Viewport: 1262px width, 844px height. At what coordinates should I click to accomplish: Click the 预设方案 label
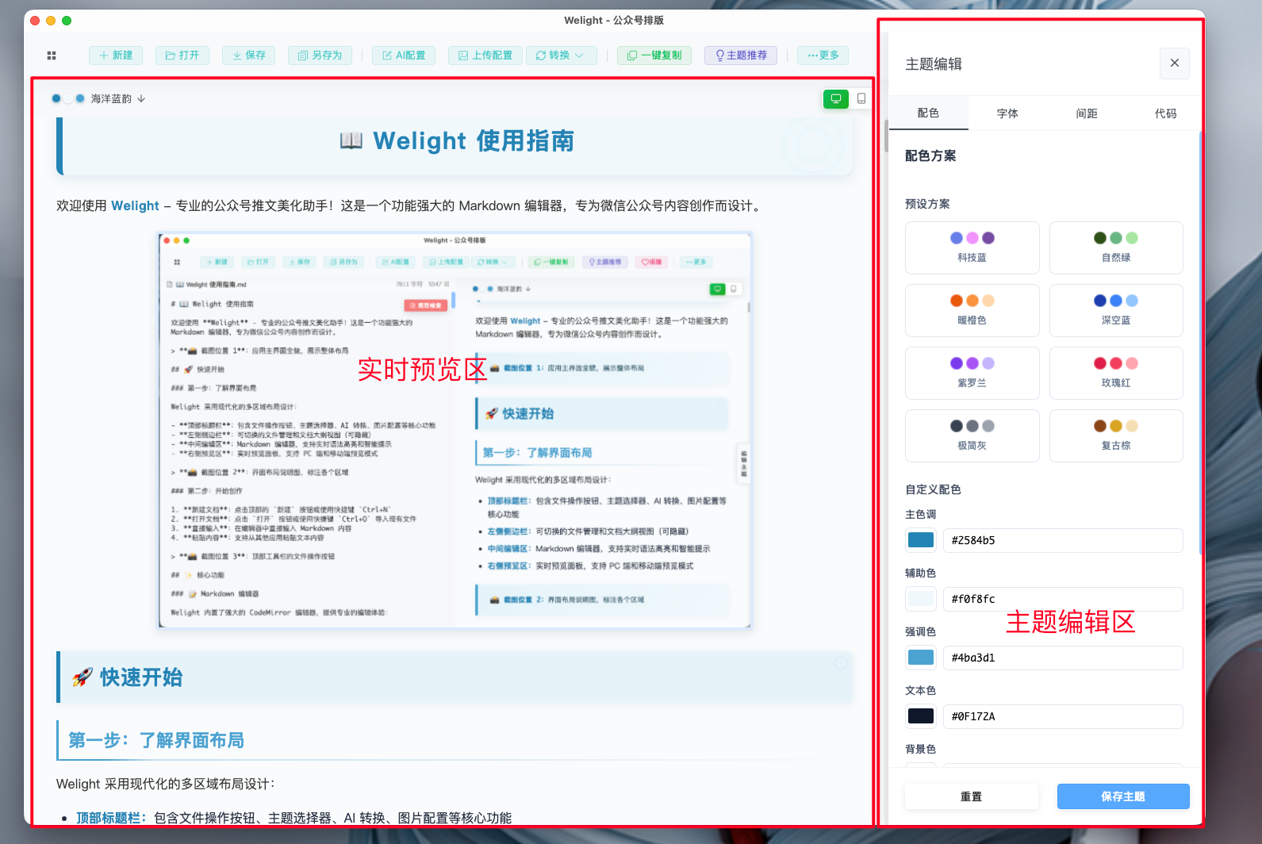point(927,204)
